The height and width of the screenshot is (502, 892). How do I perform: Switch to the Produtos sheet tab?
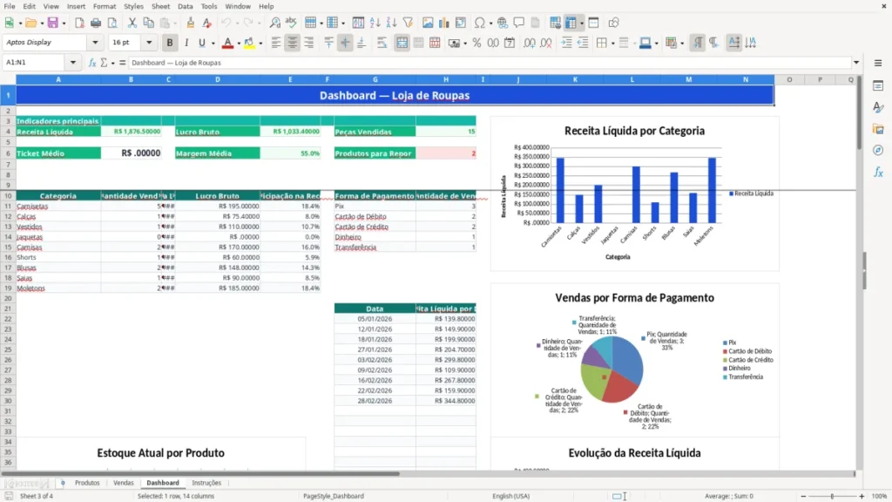[87, 483]
